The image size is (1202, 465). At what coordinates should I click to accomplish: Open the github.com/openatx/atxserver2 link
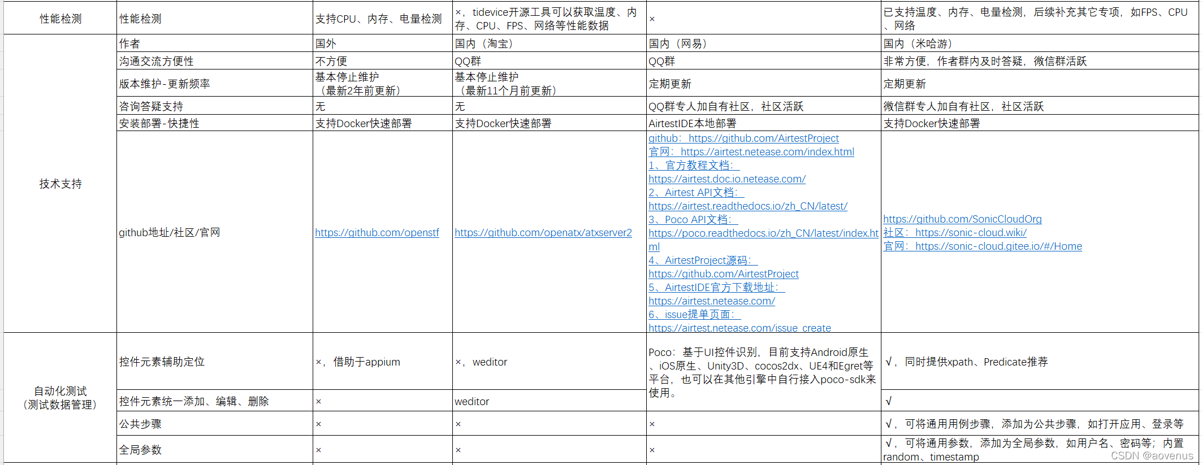click(x=543, y=233)
